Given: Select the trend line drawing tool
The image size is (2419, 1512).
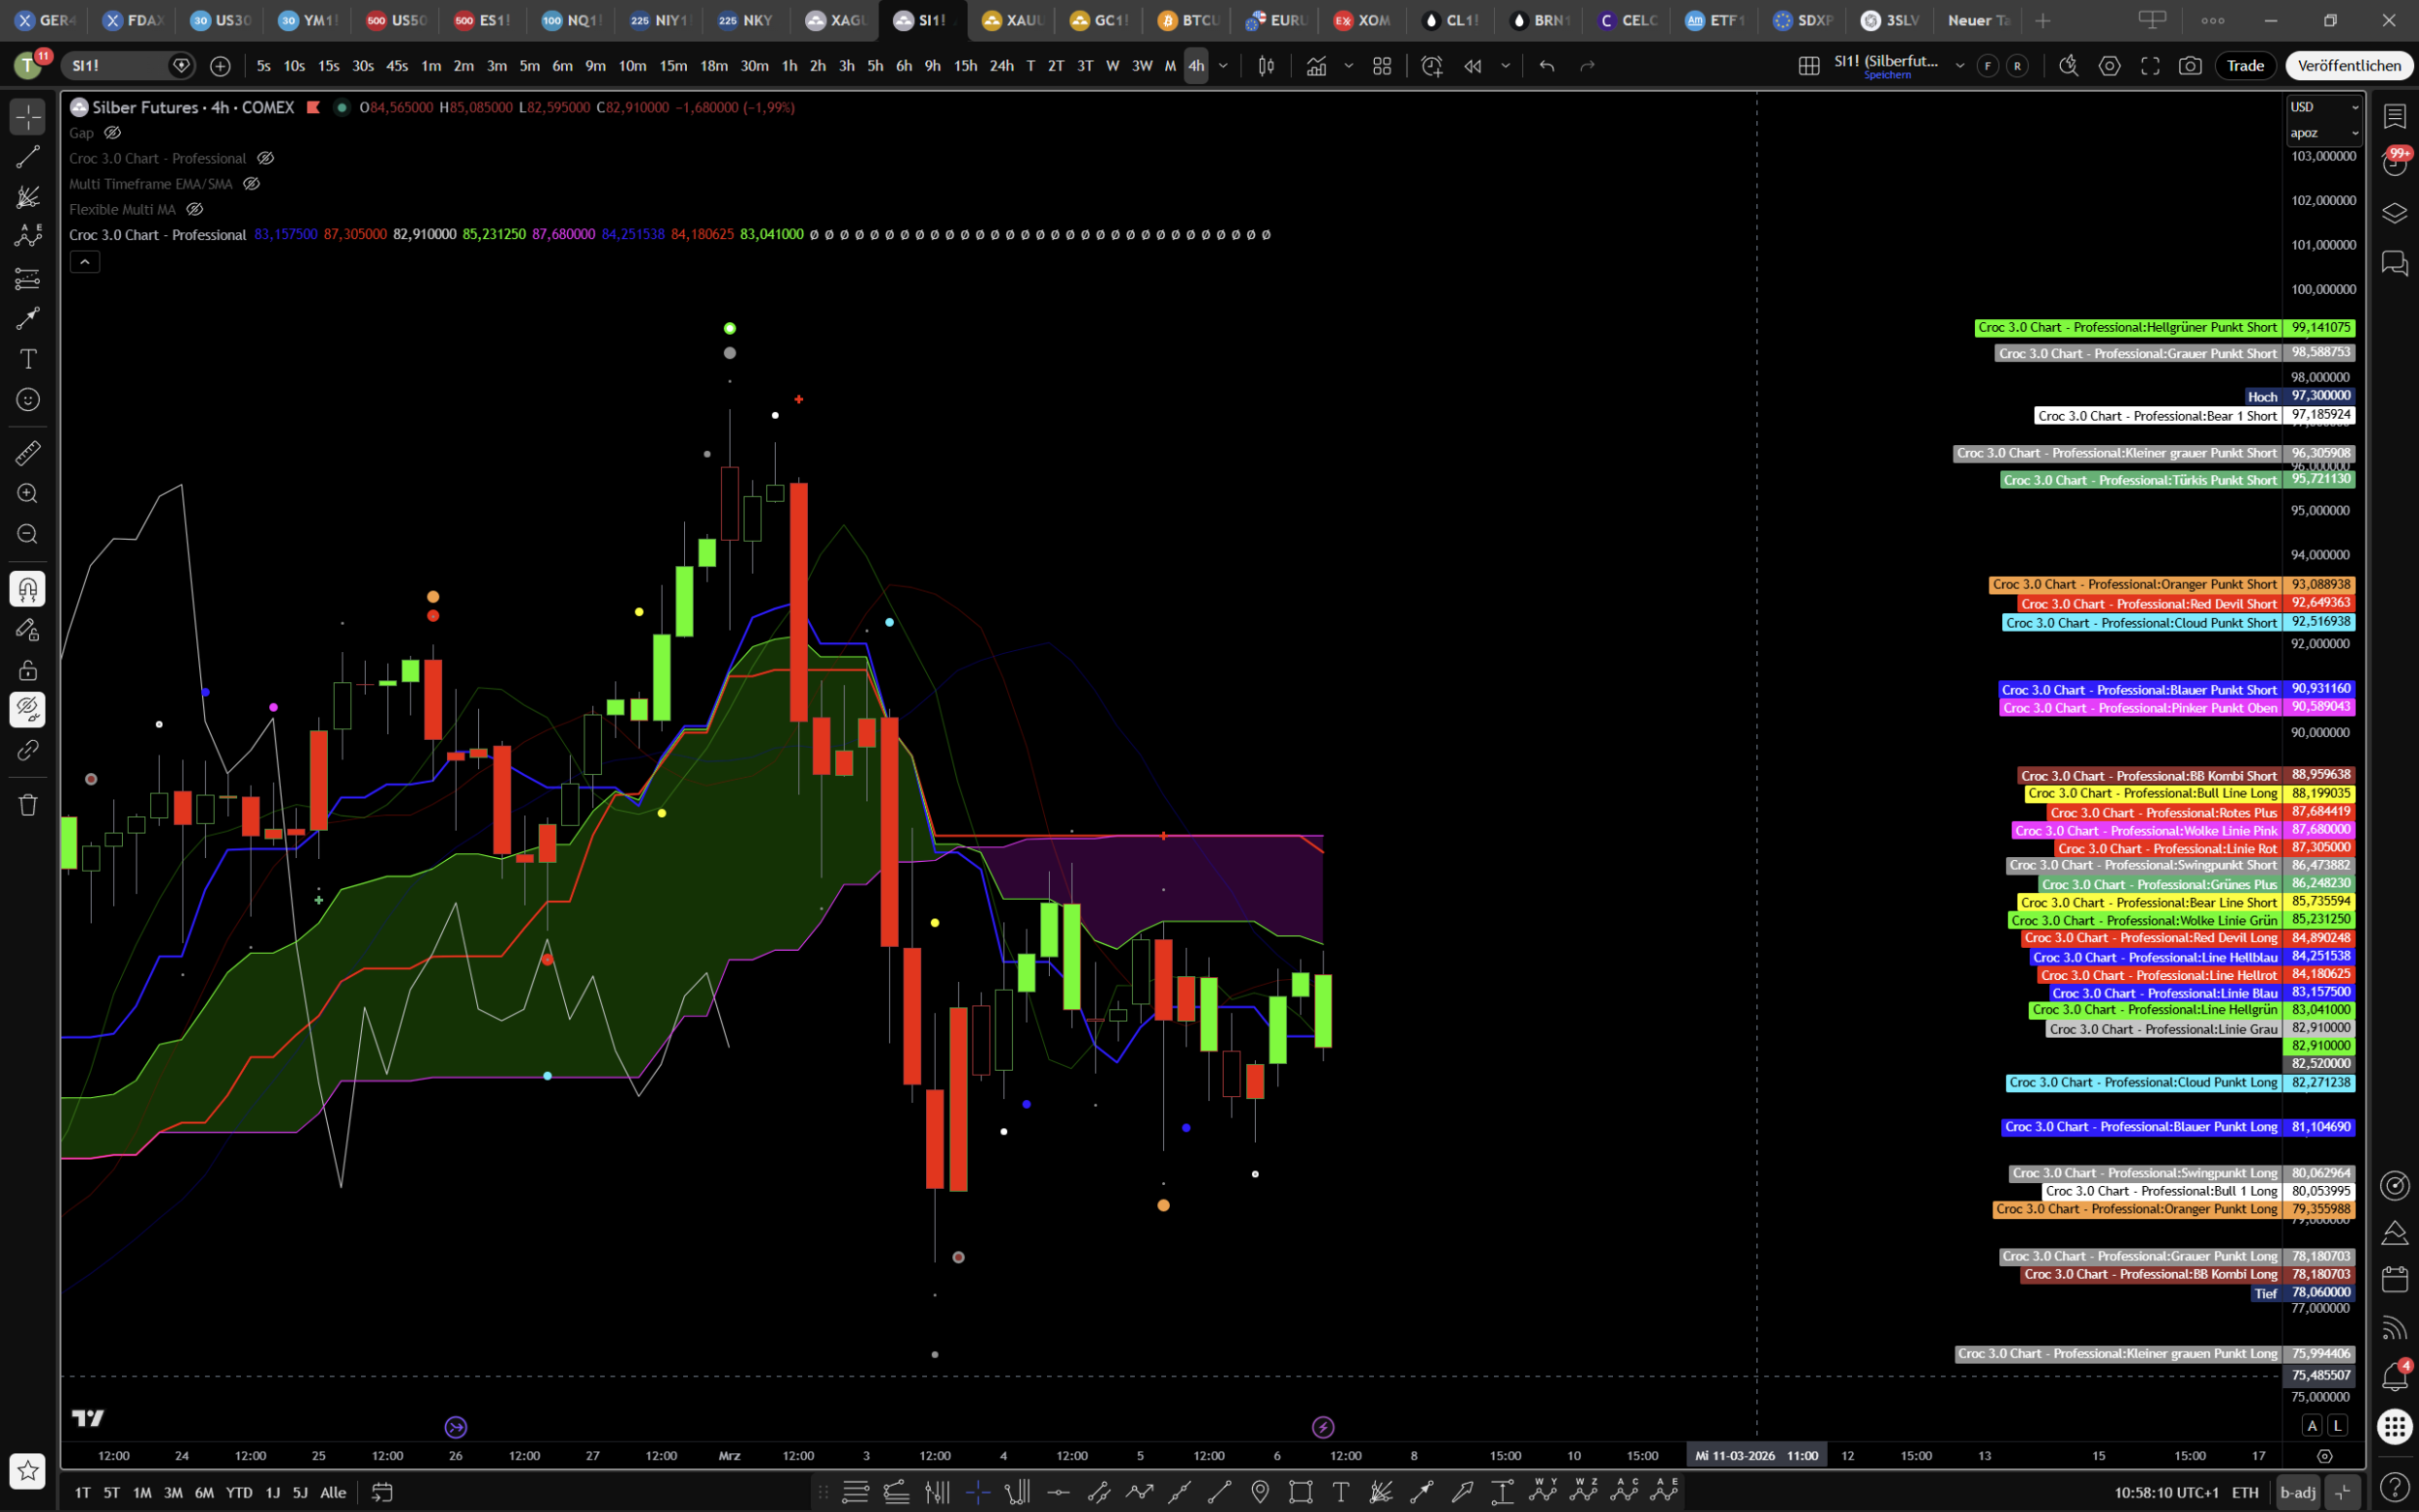Looking at the screenshot, I should pos(28,157).
